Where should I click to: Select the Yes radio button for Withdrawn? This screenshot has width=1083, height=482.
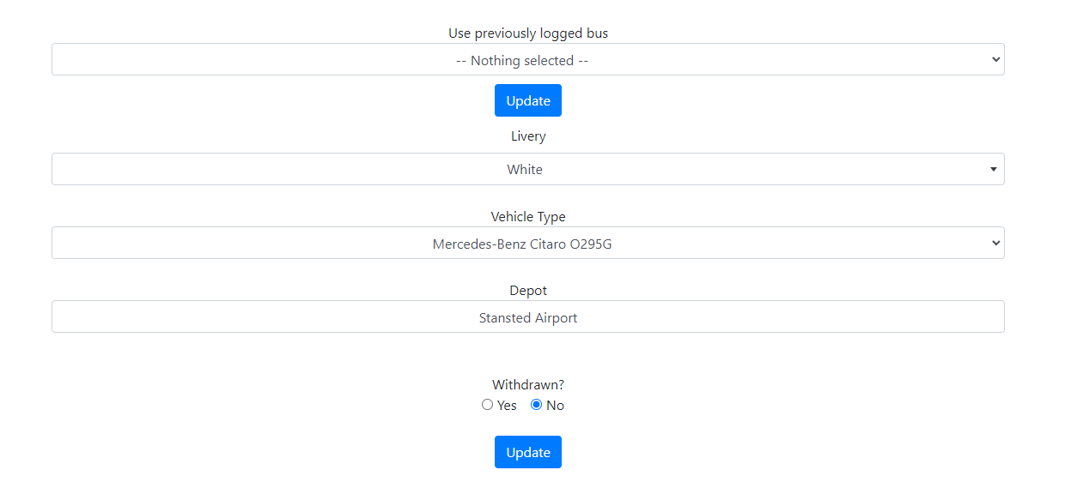point(487,405)
